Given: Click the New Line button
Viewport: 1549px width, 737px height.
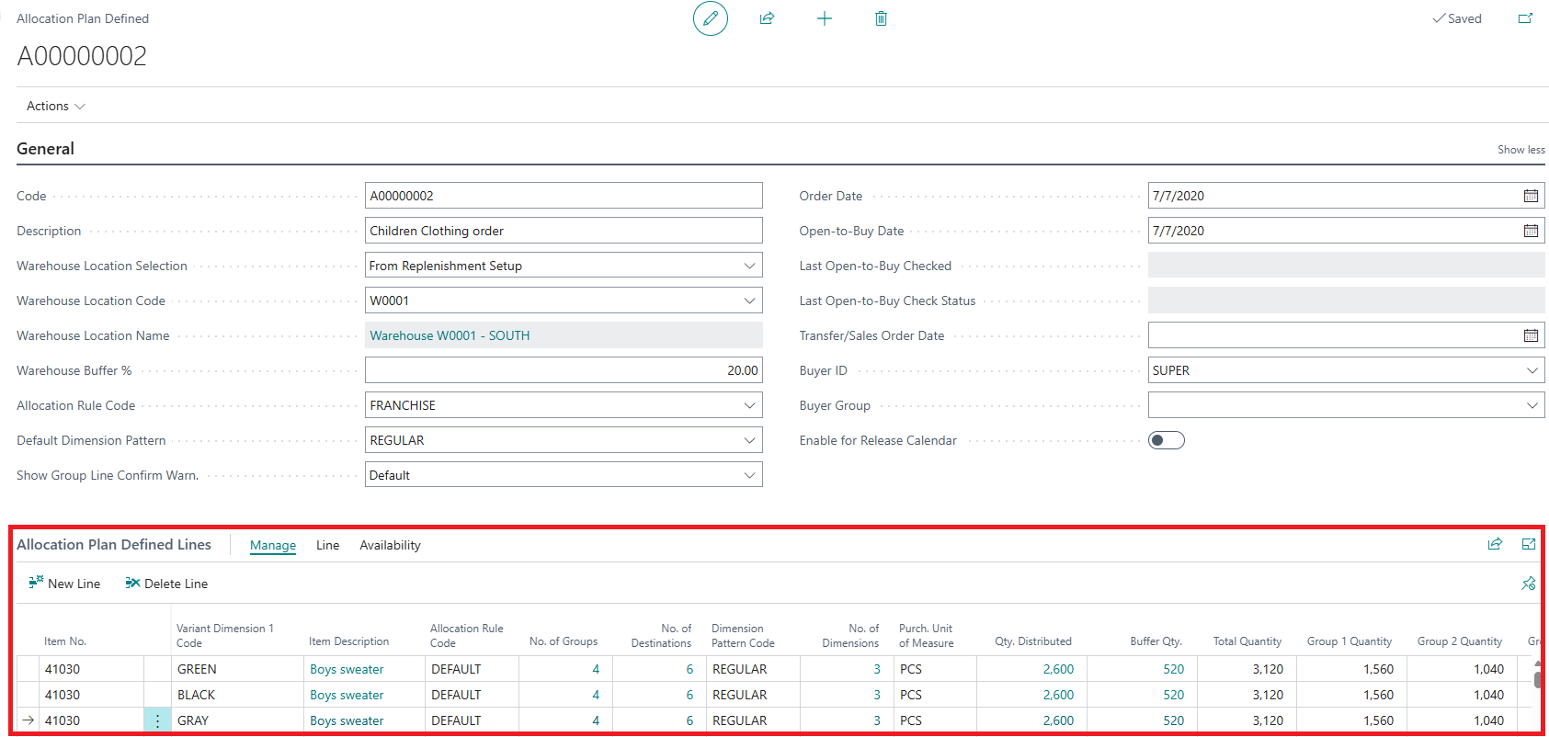Looking at the screenshot, I should [x=64, y=584].
